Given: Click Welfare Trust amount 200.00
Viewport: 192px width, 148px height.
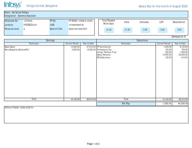Looking at the screenshot, I should tap(168, 52).
